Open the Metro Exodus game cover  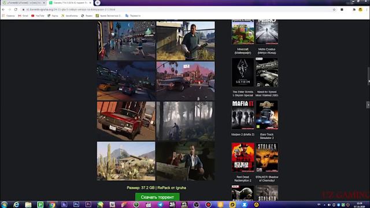(267, 32)
